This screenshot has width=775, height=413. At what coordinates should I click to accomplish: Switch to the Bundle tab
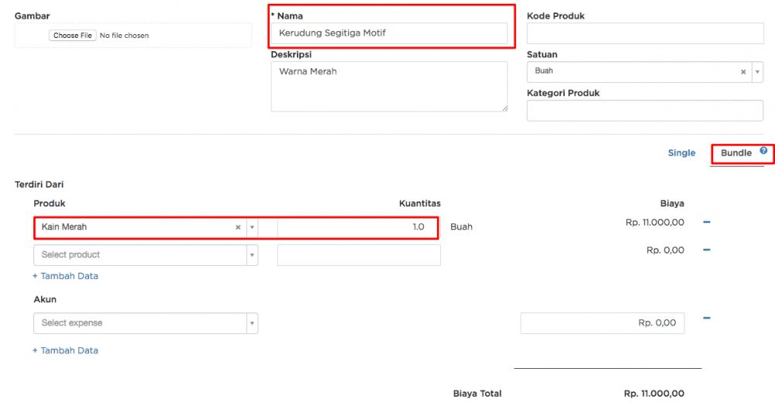click(735, 153)
